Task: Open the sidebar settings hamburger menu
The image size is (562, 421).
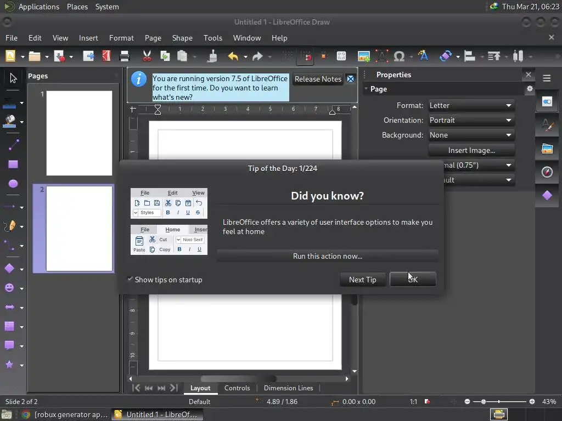Action: tap(547, 78)
